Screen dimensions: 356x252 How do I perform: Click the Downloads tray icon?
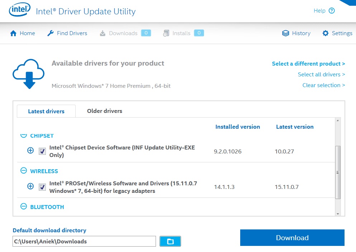click(x=103, y=33)
